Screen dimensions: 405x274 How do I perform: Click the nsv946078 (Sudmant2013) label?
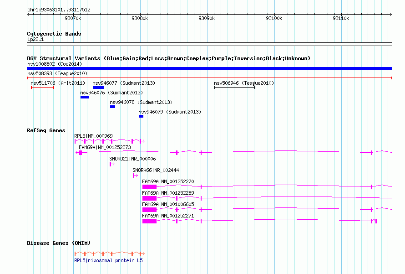[141, 102]
